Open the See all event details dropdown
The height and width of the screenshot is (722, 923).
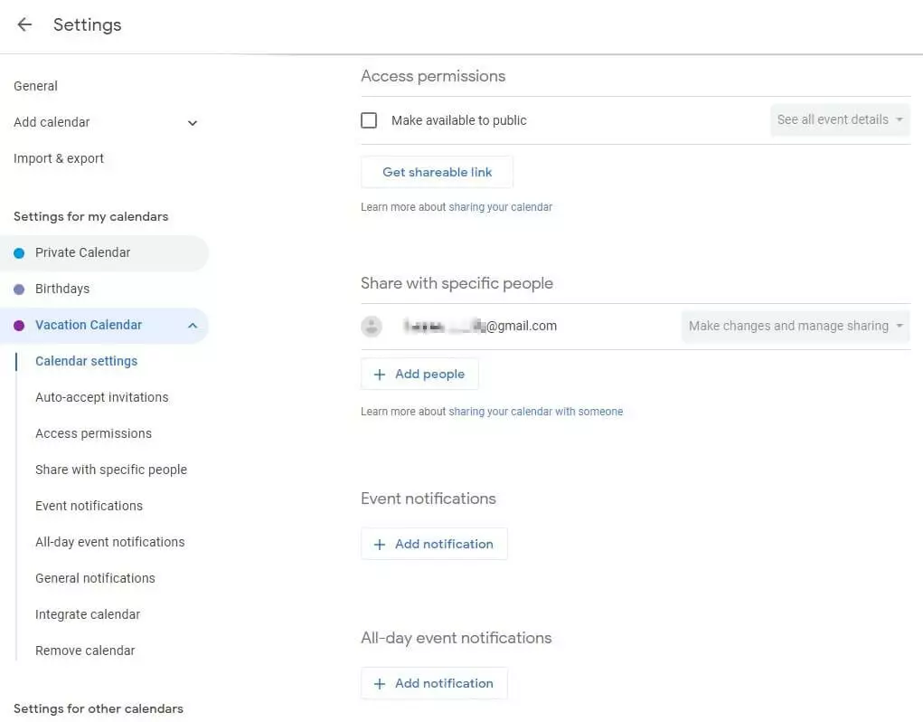840,120
